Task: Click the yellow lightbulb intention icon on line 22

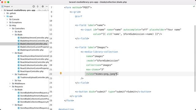Action: click(x=61, y=73)
